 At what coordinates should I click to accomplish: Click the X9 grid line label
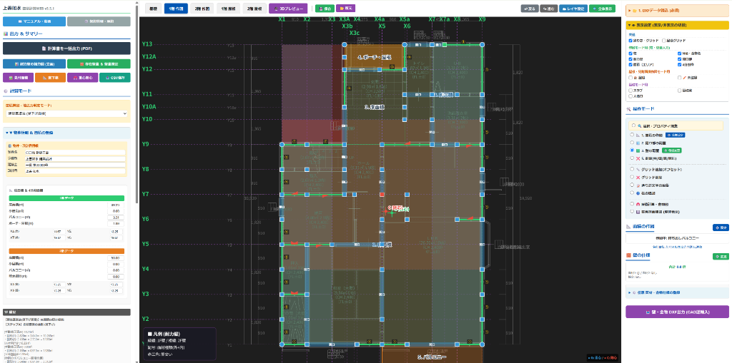click(482, 19)
